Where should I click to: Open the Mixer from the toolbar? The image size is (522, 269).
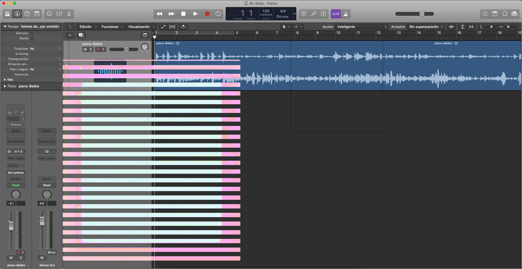point(59,14)
